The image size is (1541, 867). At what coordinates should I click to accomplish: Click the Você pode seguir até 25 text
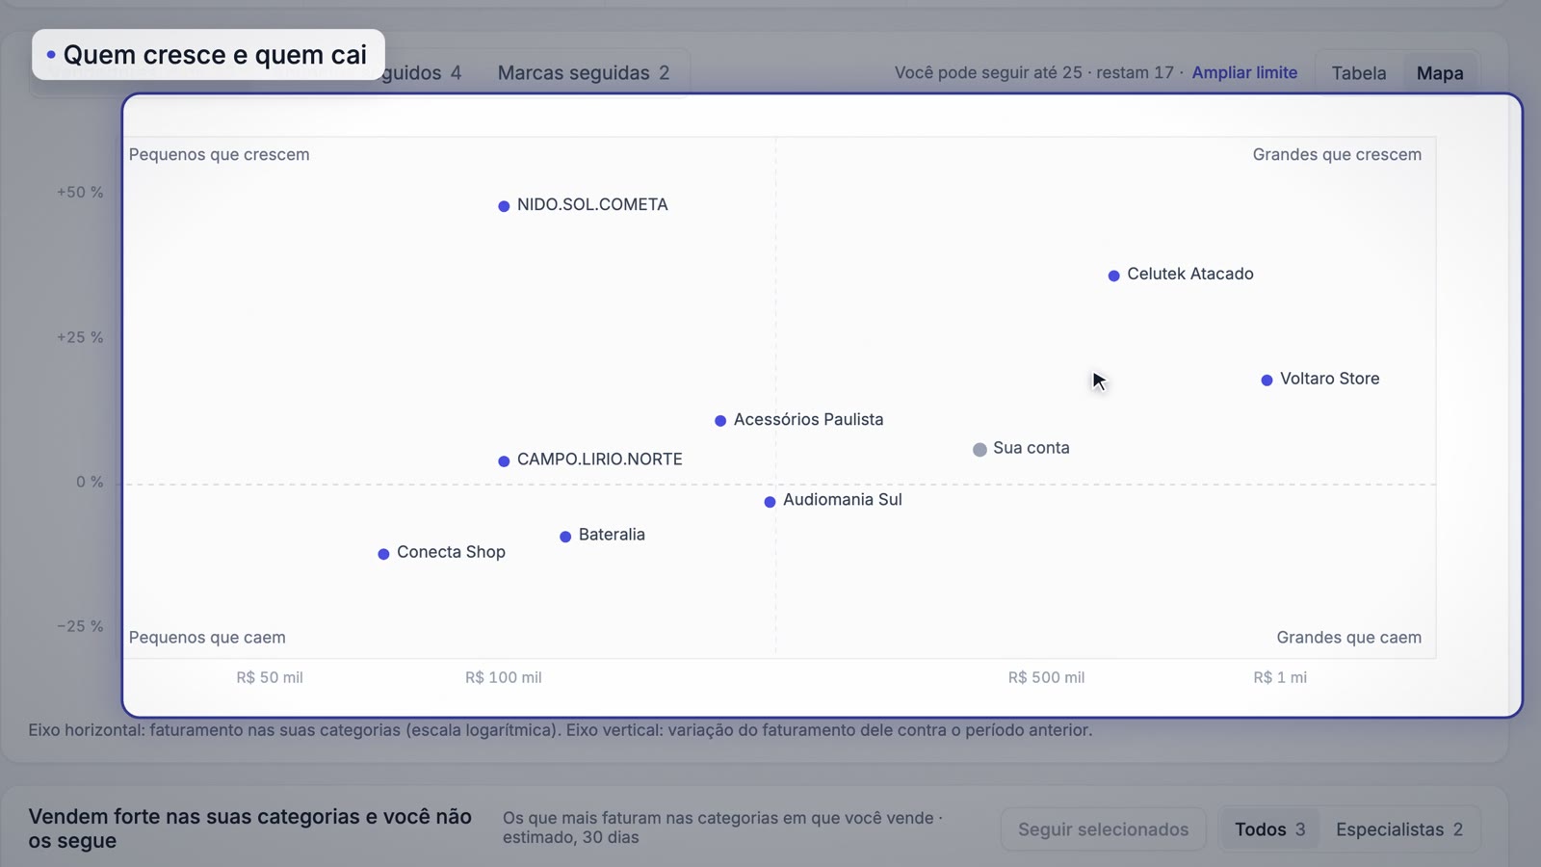(988, 72)
